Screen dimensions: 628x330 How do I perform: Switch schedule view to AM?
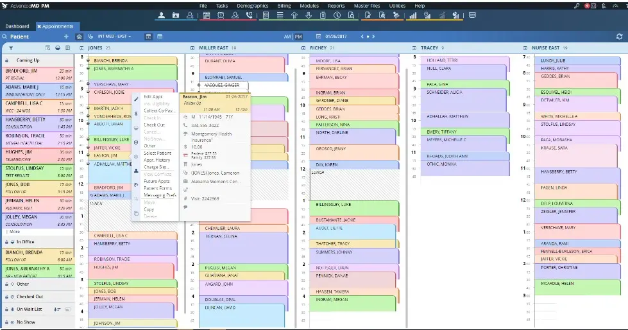click(287, 37)
